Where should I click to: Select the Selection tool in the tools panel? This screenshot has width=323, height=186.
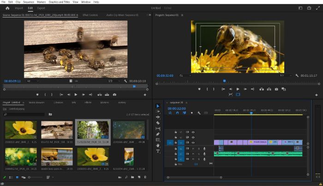click(x=158, y=106)
